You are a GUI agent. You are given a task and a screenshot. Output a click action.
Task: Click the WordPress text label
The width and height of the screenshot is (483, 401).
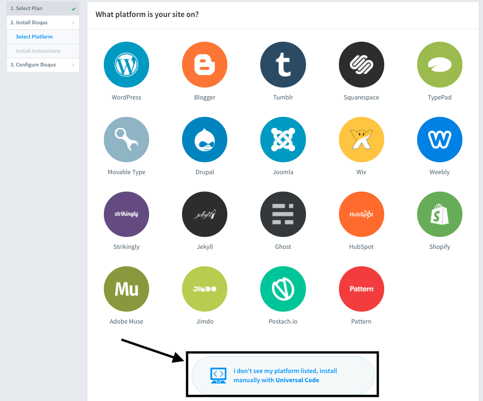pyautogui.click(x=126, y=97)
